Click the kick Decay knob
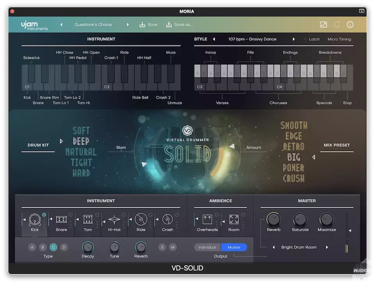 (88, 247)
